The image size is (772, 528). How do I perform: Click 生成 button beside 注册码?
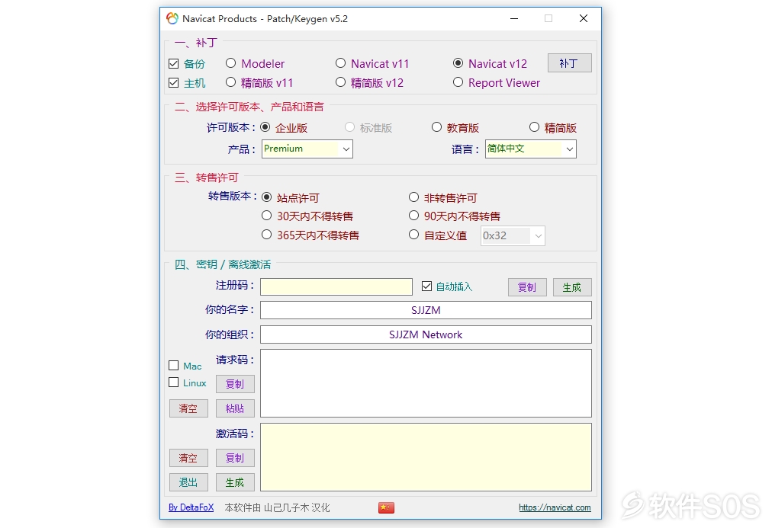(572, 287)
